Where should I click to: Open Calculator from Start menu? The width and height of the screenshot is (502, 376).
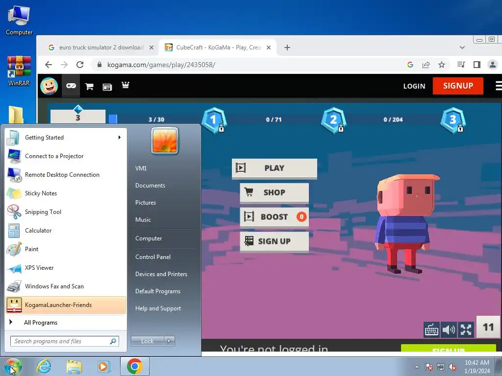[x=66, y=231]
